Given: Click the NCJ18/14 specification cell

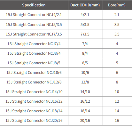Looking at the screenshot, I should (34, 111).
